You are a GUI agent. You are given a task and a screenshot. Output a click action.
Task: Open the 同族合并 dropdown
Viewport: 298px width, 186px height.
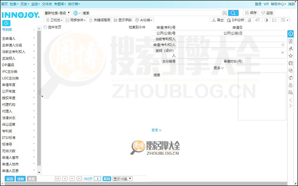pyautogui.click(x=75, y=20)
